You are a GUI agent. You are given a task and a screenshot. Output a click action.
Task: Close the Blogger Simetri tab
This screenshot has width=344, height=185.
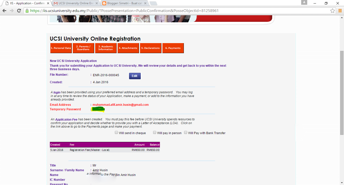tap(146, 4)
